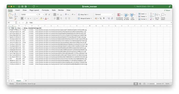Image resolution: width=179 pixels, height=94 pixels.
Task: Click zoom out minus button
Action: 148,84
